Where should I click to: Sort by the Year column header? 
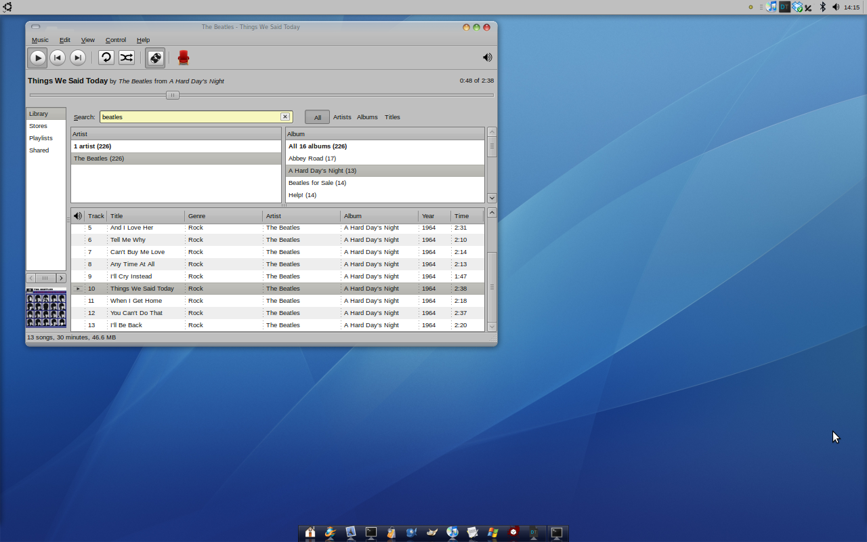(434, 216)
